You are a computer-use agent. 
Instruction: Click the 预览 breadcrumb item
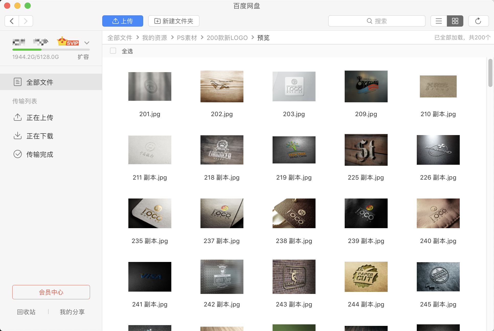[263, 38]
